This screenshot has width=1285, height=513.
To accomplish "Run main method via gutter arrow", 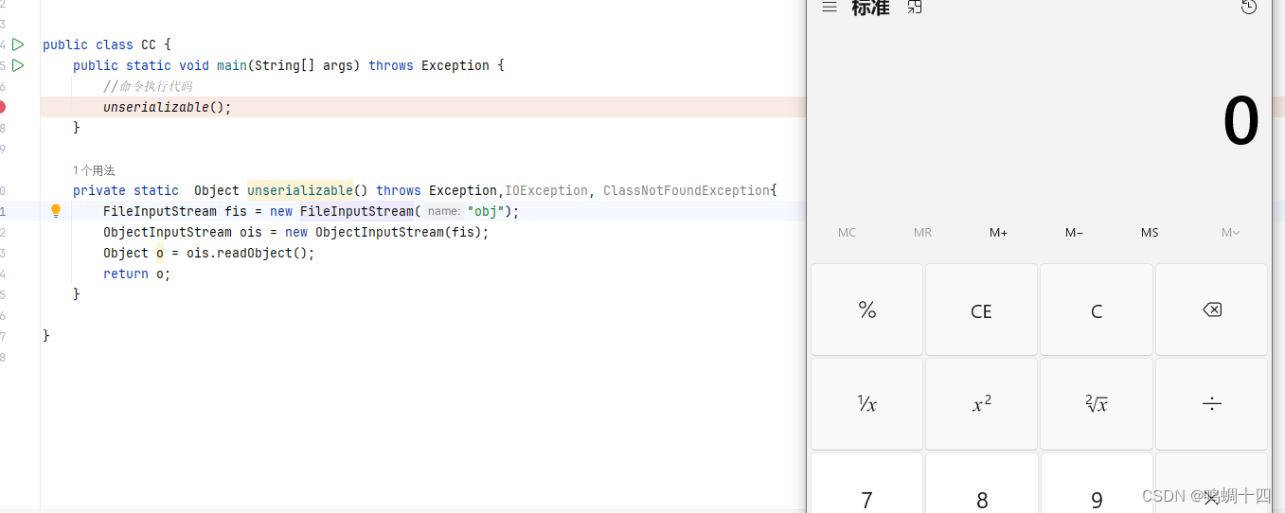I will coord(18,65).
